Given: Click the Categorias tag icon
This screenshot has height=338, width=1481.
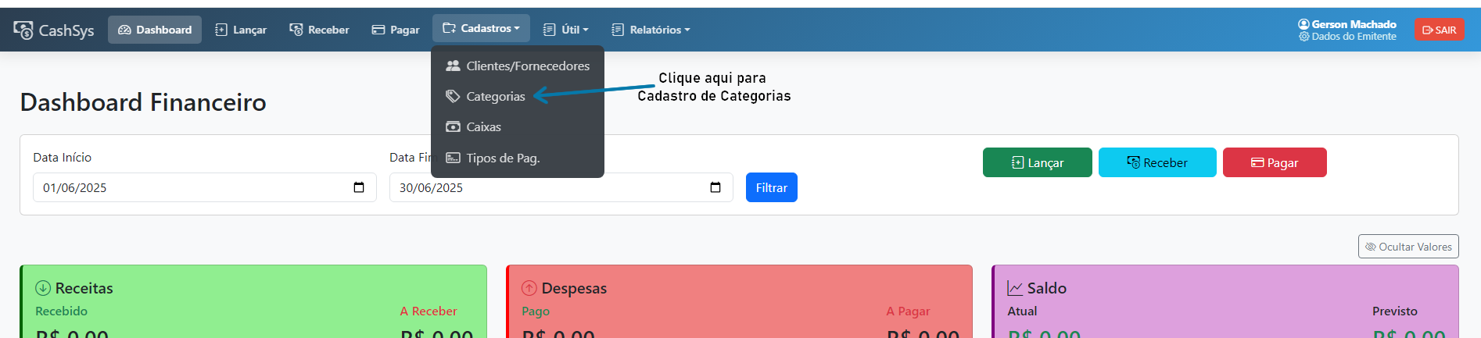Looking at the screenshot, I should (453, 96).
